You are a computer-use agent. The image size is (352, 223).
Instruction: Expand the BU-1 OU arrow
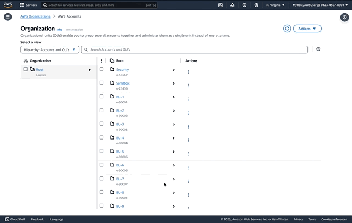[174, 97]
